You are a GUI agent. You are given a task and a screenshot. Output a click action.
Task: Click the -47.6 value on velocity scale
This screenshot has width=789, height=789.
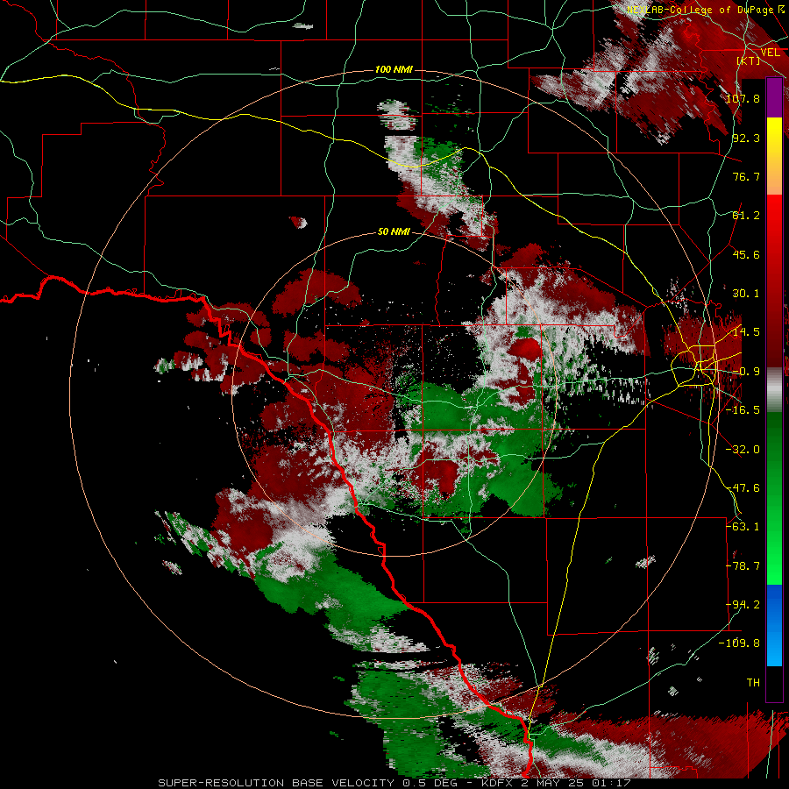(743, 488)
